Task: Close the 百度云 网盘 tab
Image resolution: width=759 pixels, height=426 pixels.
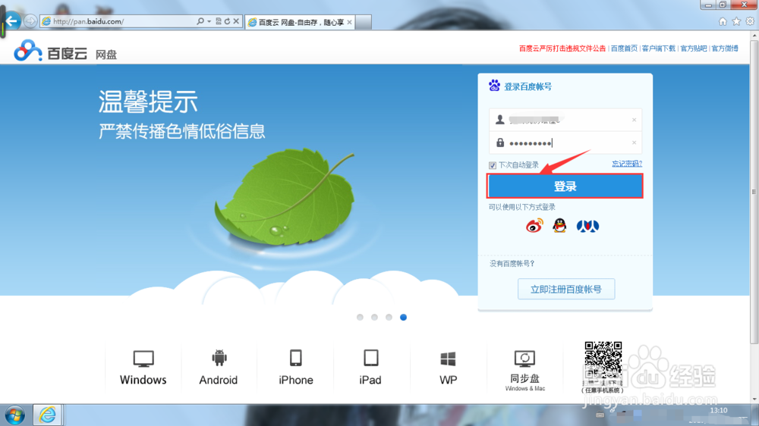Action: click(349, 22)
